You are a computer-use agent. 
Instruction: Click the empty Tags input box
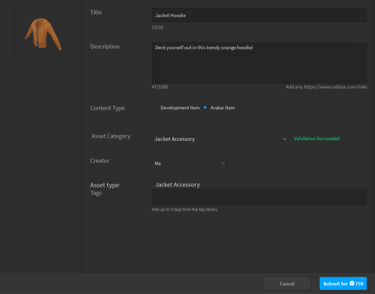click(x=259, y=197)
